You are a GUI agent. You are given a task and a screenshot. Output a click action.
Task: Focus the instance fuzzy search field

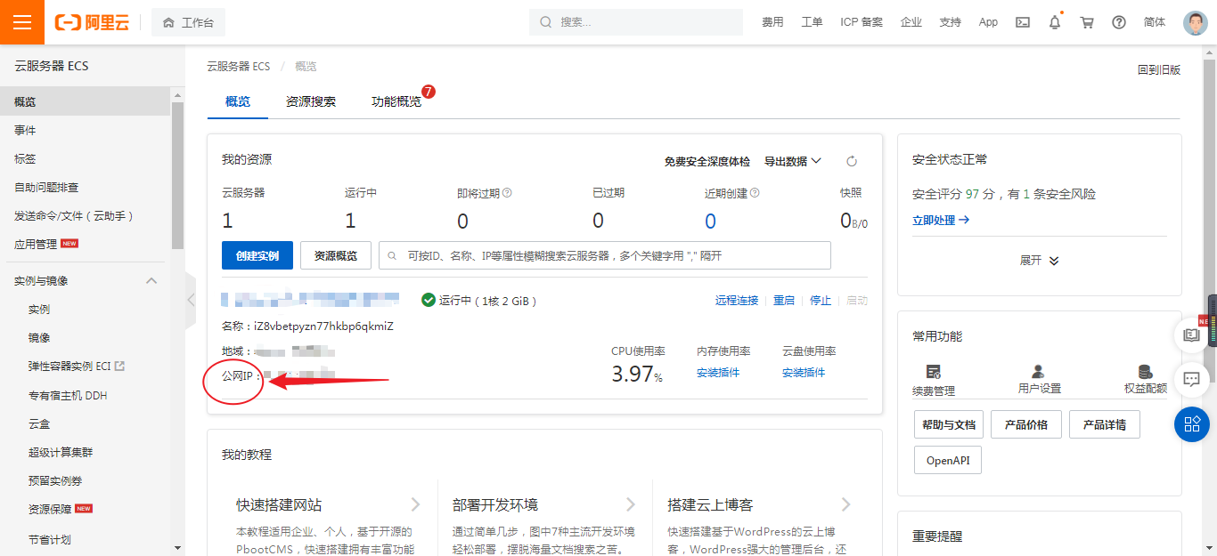tap(605, 255)
